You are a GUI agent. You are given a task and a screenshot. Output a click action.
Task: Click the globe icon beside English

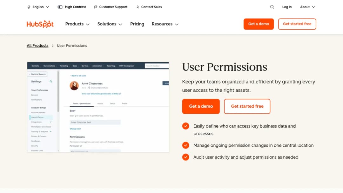pyautogui.click(x=29, y=7)
